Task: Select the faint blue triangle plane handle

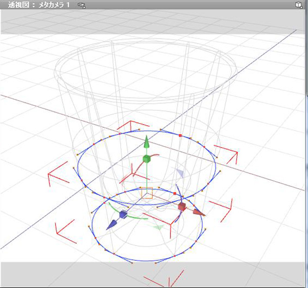Action: tap(180, 174)
